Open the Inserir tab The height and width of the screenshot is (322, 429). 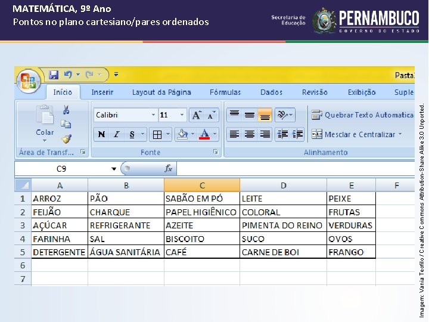102,92
